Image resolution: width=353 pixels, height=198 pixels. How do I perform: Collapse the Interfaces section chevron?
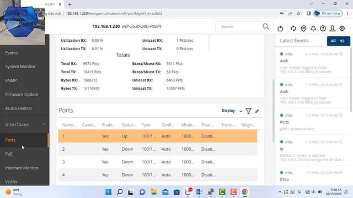point(44,124)
